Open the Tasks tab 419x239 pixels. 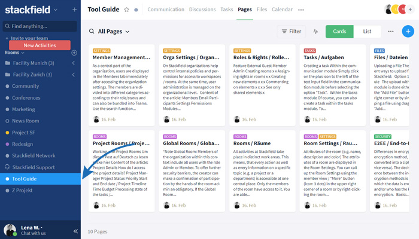pos(226,10)
